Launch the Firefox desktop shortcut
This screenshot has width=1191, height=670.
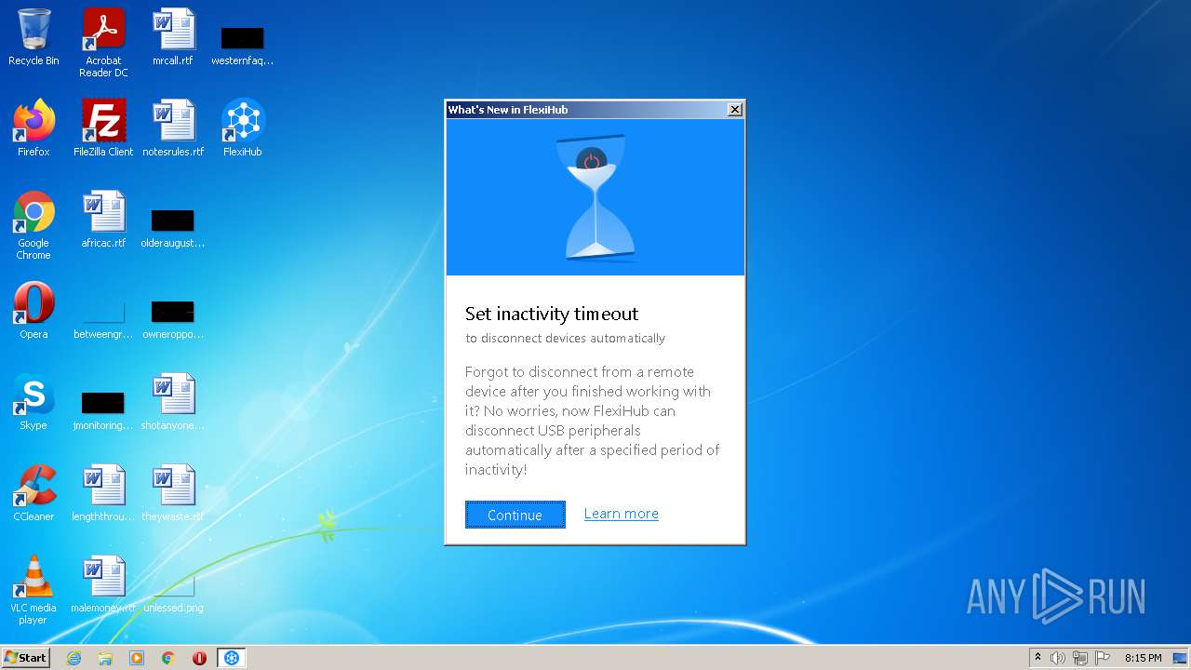click(x=33, y=128)
